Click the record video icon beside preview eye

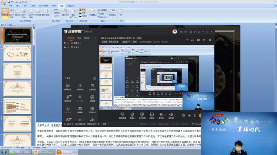(184, 115)
